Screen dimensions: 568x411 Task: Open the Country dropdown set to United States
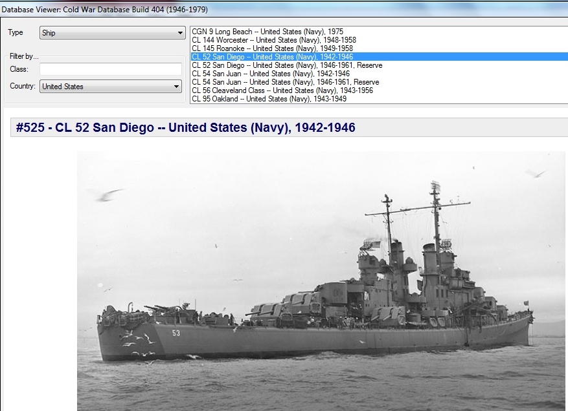[111, 87]
